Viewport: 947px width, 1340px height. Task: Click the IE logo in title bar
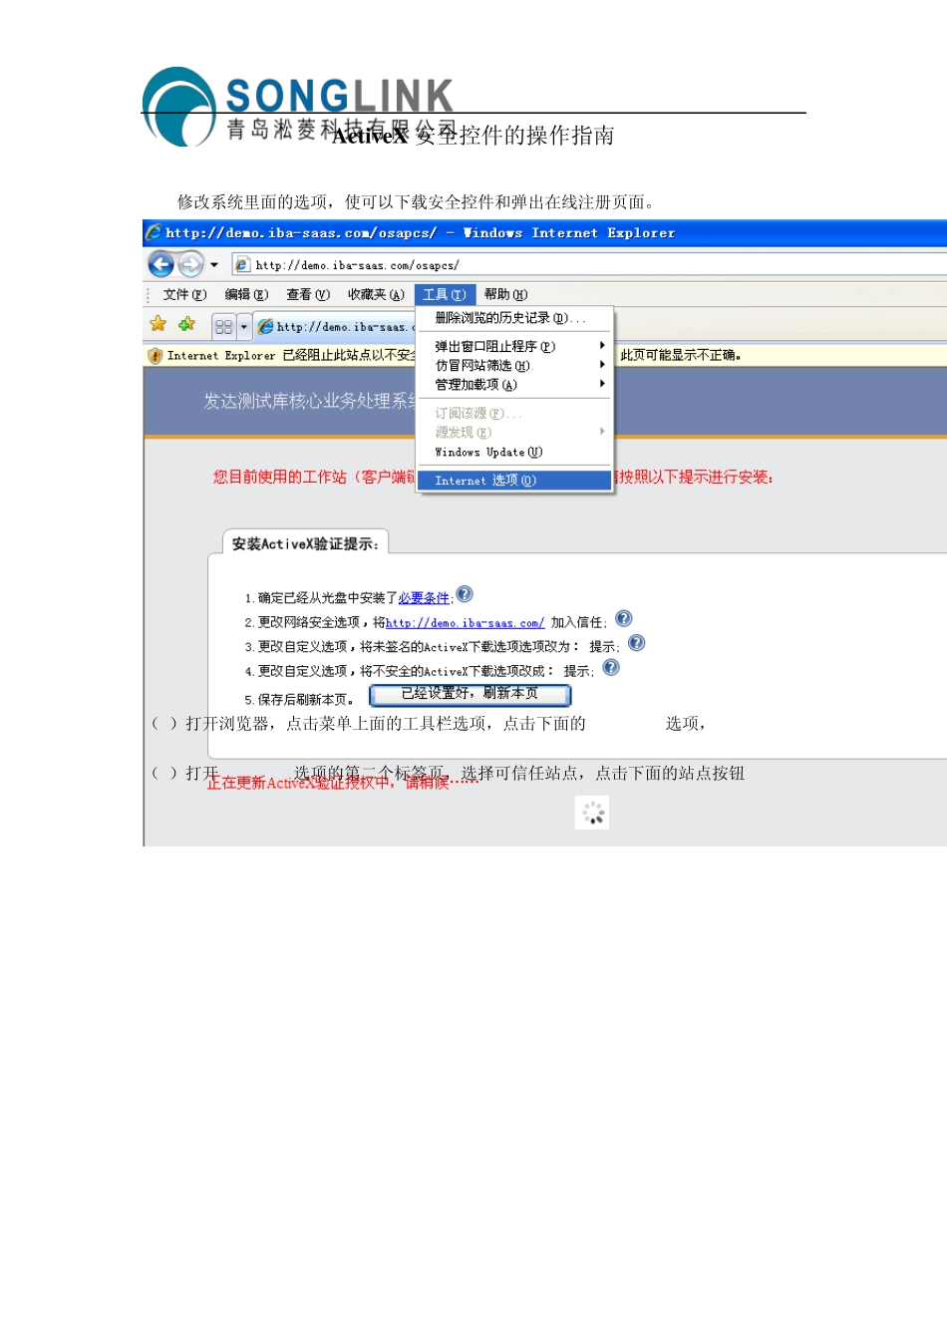coord(154,232)
